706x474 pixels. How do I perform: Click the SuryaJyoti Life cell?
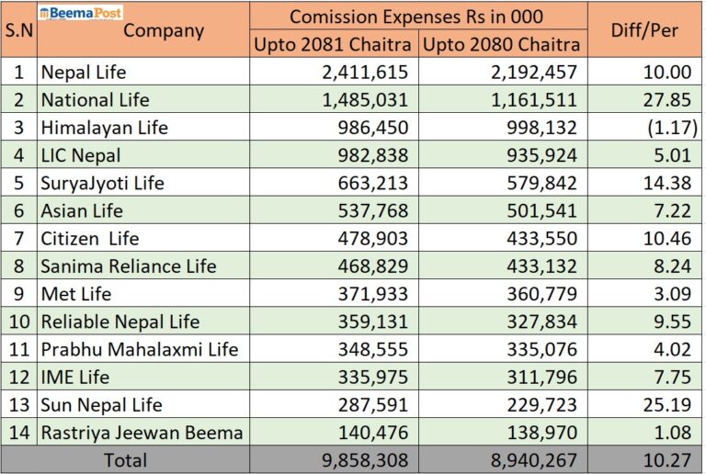143,183
